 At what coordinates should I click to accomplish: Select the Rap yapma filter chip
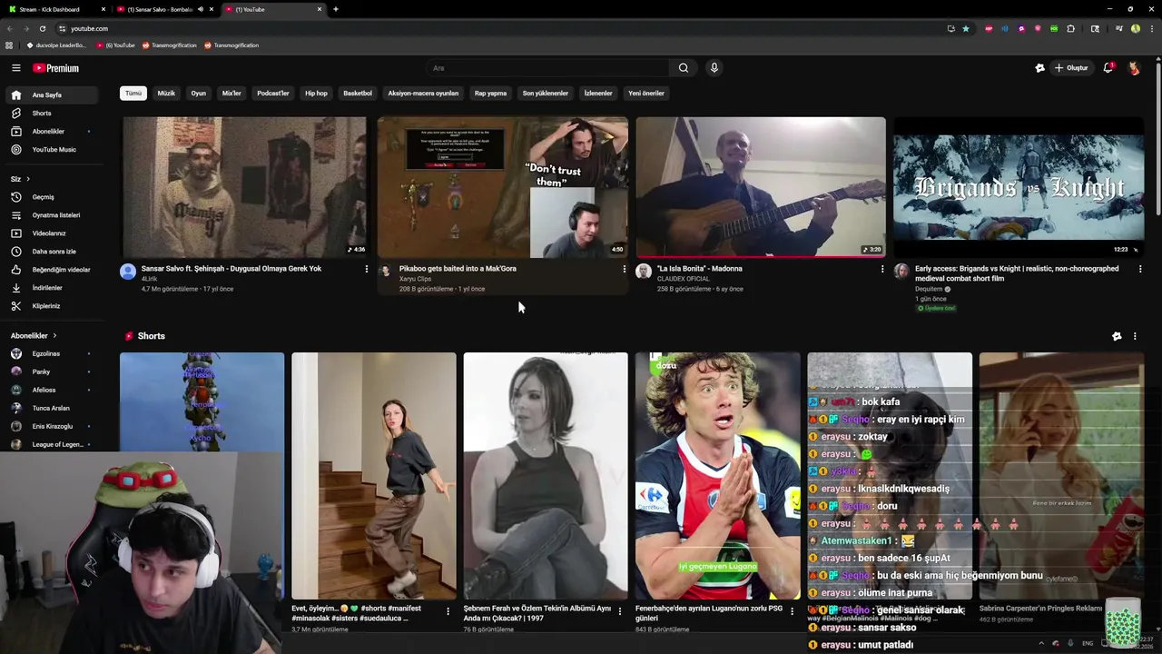490,94
